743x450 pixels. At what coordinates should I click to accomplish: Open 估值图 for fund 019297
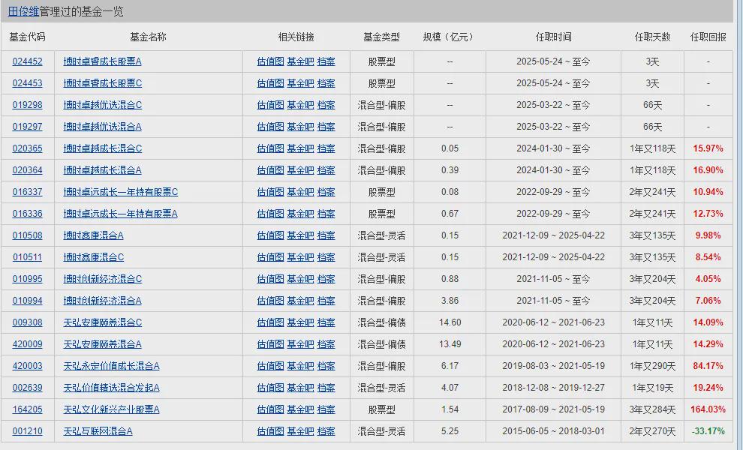click(271, 127)
